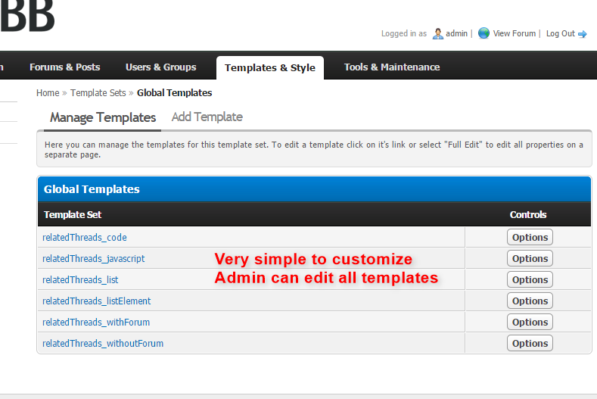Switch to the Add Template tab

(x=207, y=117)
